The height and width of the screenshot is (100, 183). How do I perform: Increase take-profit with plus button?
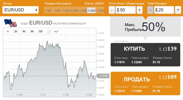178,10
